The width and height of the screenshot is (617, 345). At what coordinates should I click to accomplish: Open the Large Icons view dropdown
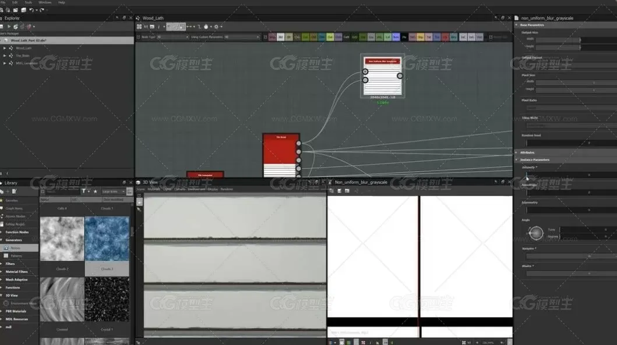(114, 191)
